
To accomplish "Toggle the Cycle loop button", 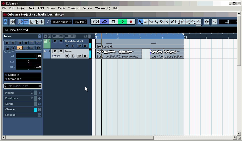I will point(104,22).
